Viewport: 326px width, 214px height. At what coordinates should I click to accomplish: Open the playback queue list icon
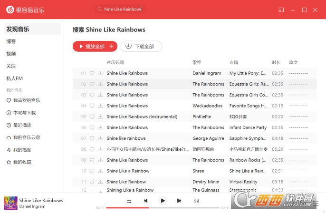[x=129, y=201]
